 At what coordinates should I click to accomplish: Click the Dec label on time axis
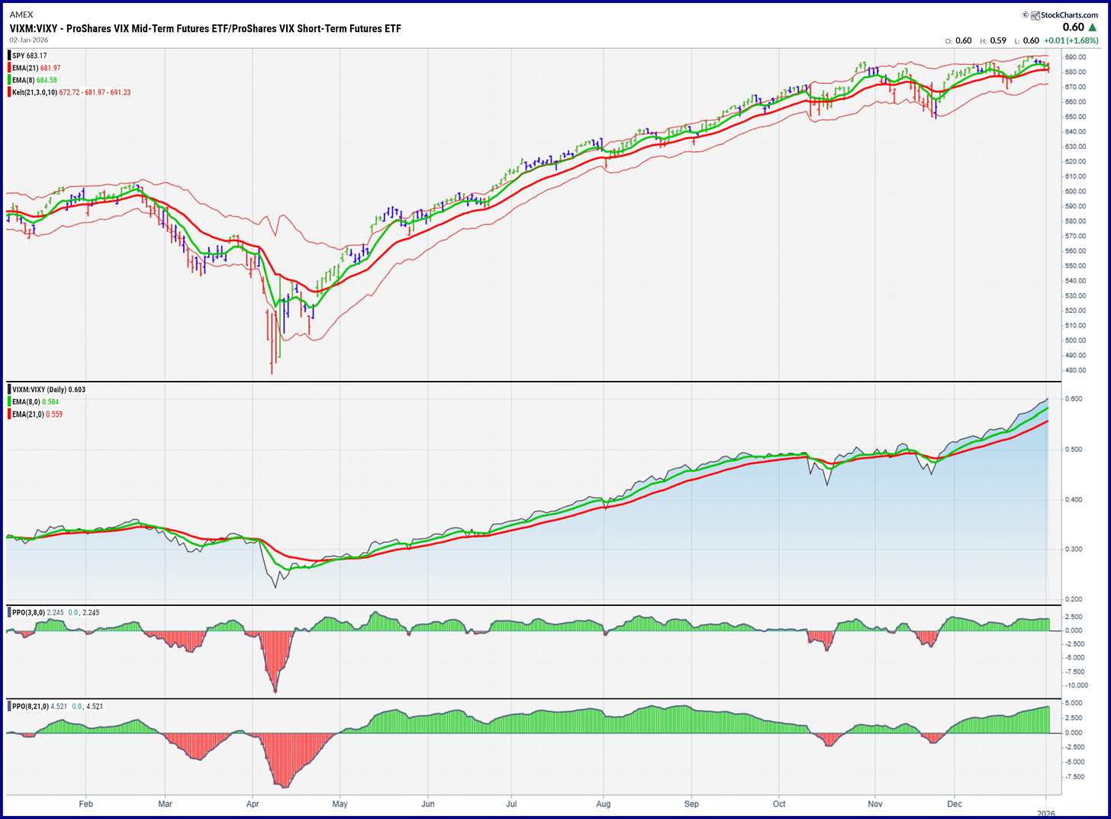pyautogui.click(x=955, y=804)
